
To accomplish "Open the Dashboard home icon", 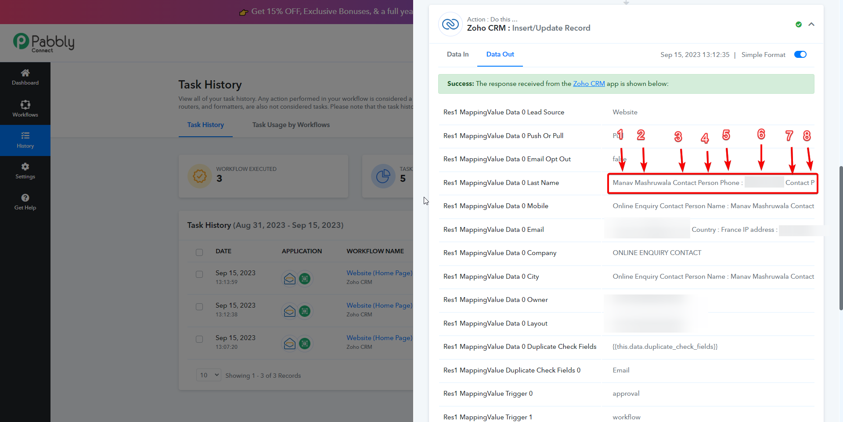I will (x=25, y=73).
